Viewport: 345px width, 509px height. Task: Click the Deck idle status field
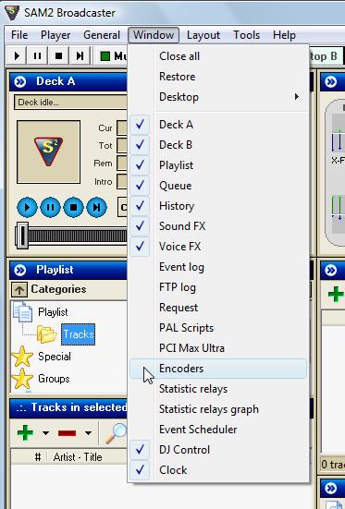click(70, 103)
